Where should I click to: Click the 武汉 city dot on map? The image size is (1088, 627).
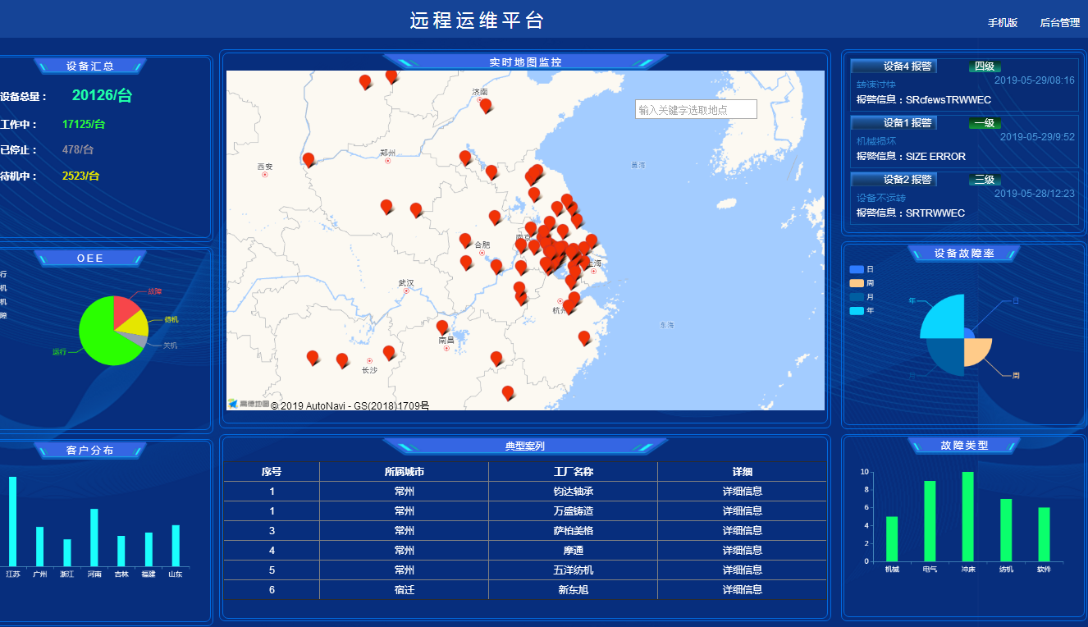(406, 291)
